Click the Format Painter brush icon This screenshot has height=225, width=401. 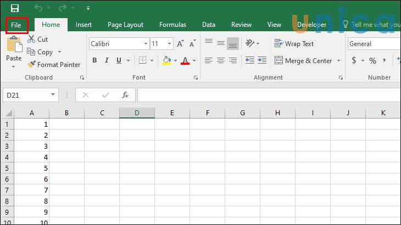32,65
